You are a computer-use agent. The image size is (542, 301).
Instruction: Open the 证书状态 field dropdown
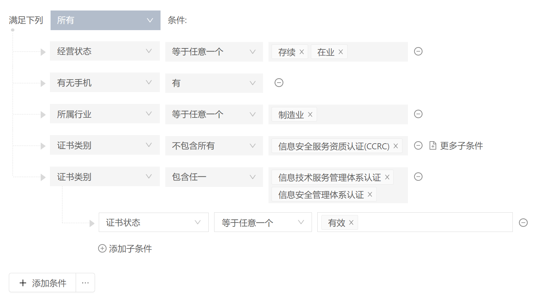pyautogui.click(x=153, y=222)
